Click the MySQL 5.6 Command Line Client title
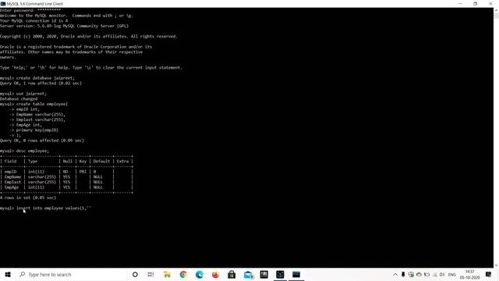499x281 pixels. tap(34, 3)
